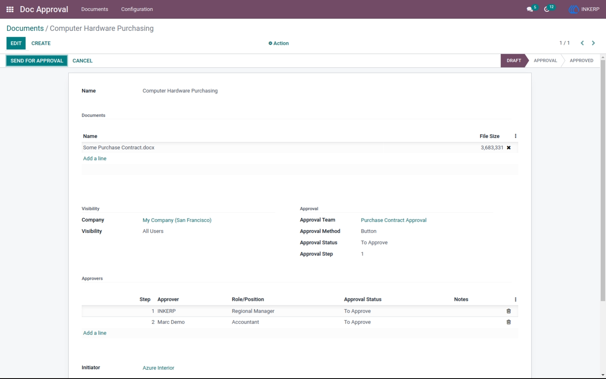Remove Some Purchase Contract.docx line
The width and height of the screenshot is (606, 379).
click(x=508, y=148)
